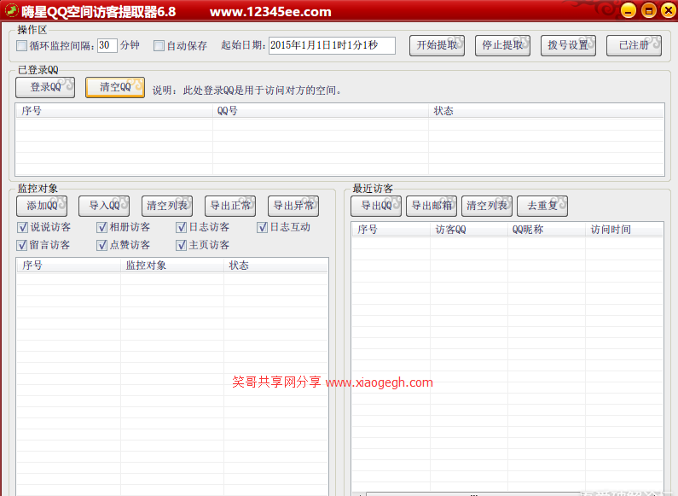Screen dimensions: 678x496
Task: Maximize the window
Action: coord(649,10)
